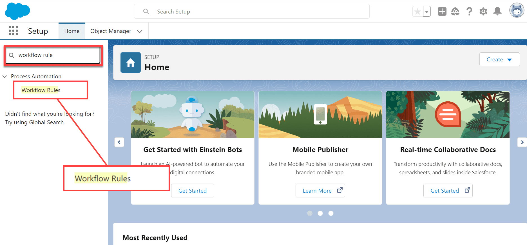Select the second carousel page dot
Image resolution: width=527 pixels, height=245 pixels.
[320, 213]
